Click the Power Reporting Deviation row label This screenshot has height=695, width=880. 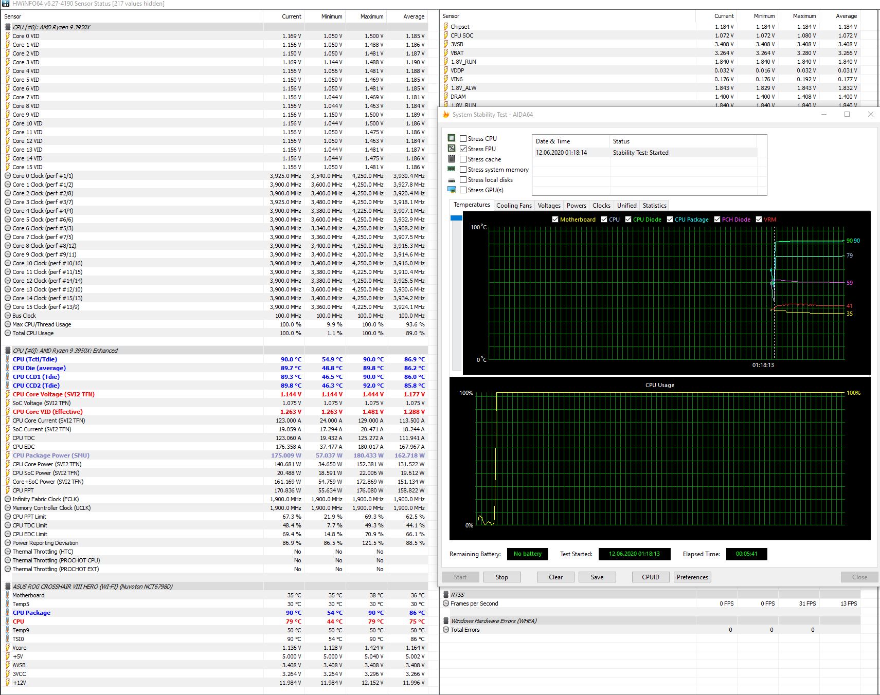point(45,543)
